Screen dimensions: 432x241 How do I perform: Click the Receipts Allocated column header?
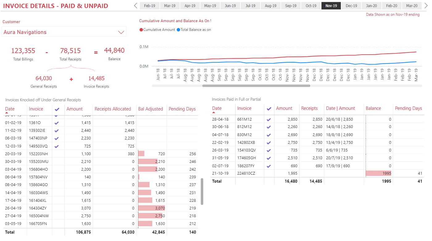[x=113, y=109]
